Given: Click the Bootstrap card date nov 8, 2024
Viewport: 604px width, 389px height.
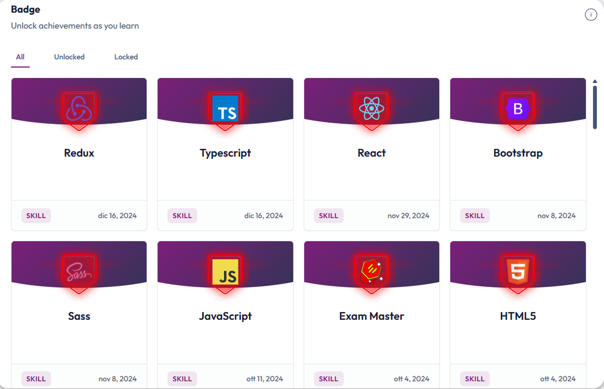Looking at the screenshot, I should 556,215.
